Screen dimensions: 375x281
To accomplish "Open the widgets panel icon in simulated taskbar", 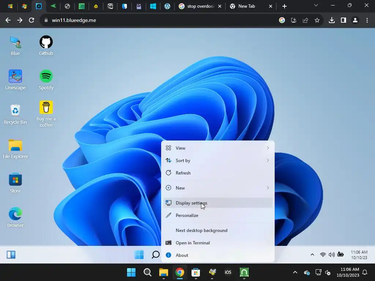I will pyautogui.click(x=11, y=255).
